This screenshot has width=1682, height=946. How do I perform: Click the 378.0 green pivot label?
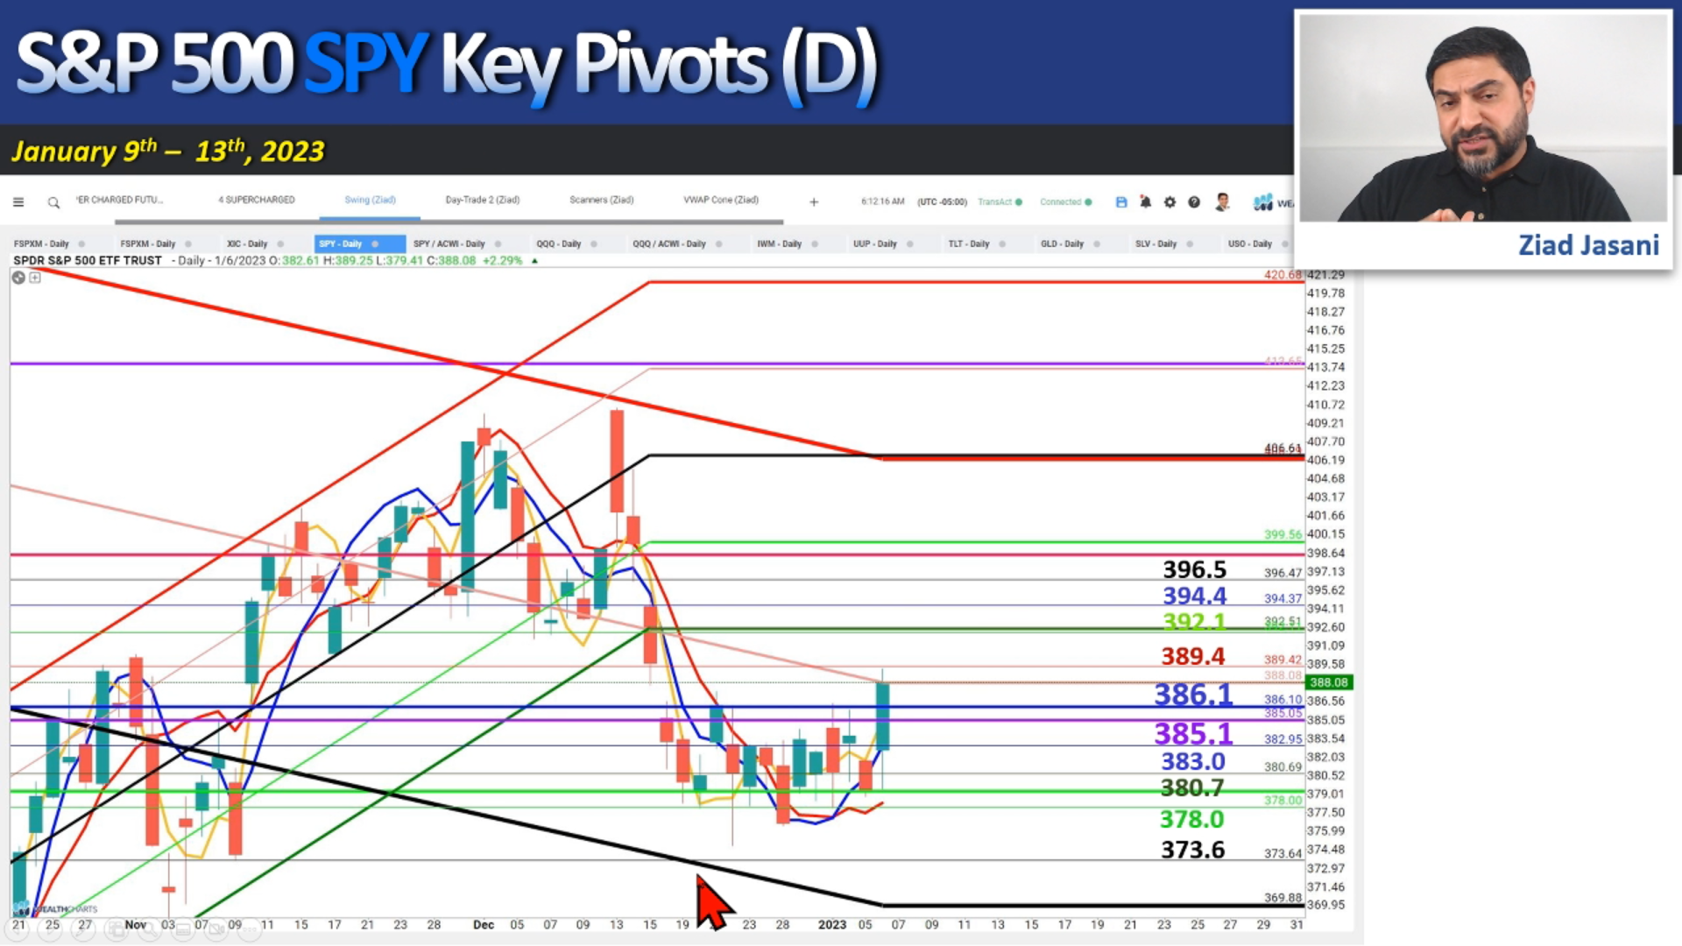[1192, 819]
